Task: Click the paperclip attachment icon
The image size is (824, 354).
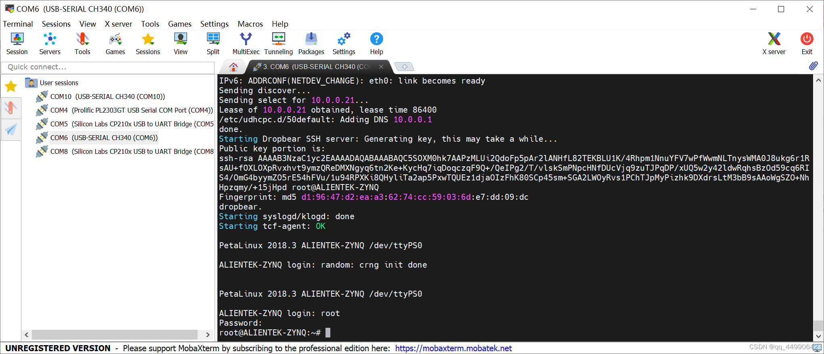Action: [814, 66]
